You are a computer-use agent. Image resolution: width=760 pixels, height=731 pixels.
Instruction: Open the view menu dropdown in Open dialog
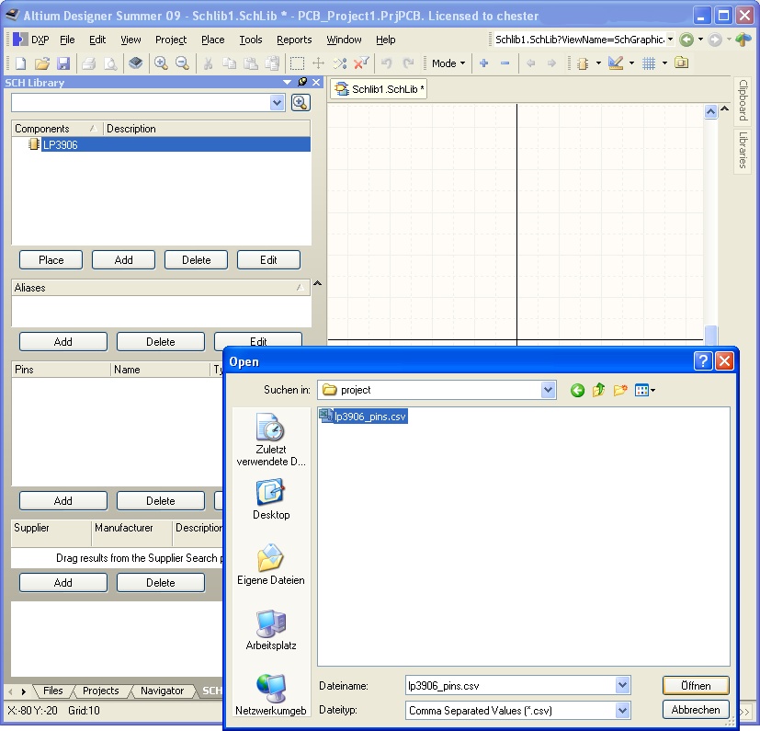pos(645,391)
